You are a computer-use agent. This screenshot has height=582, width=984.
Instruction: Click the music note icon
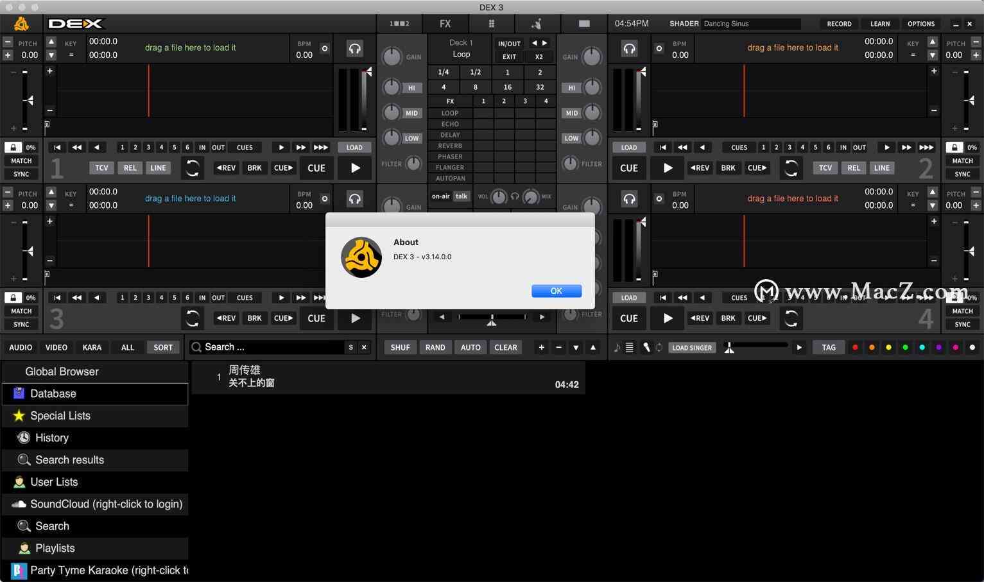tap(617, 348)
